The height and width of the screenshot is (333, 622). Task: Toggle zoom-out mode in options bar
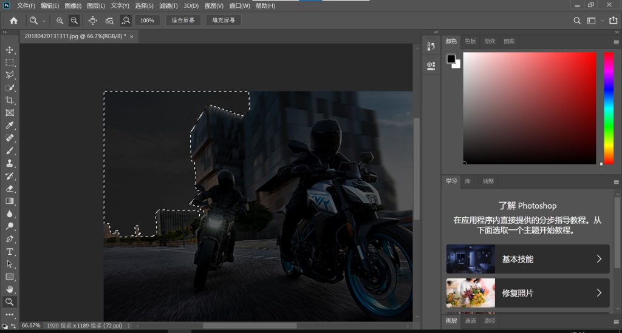tap(74, 21)
